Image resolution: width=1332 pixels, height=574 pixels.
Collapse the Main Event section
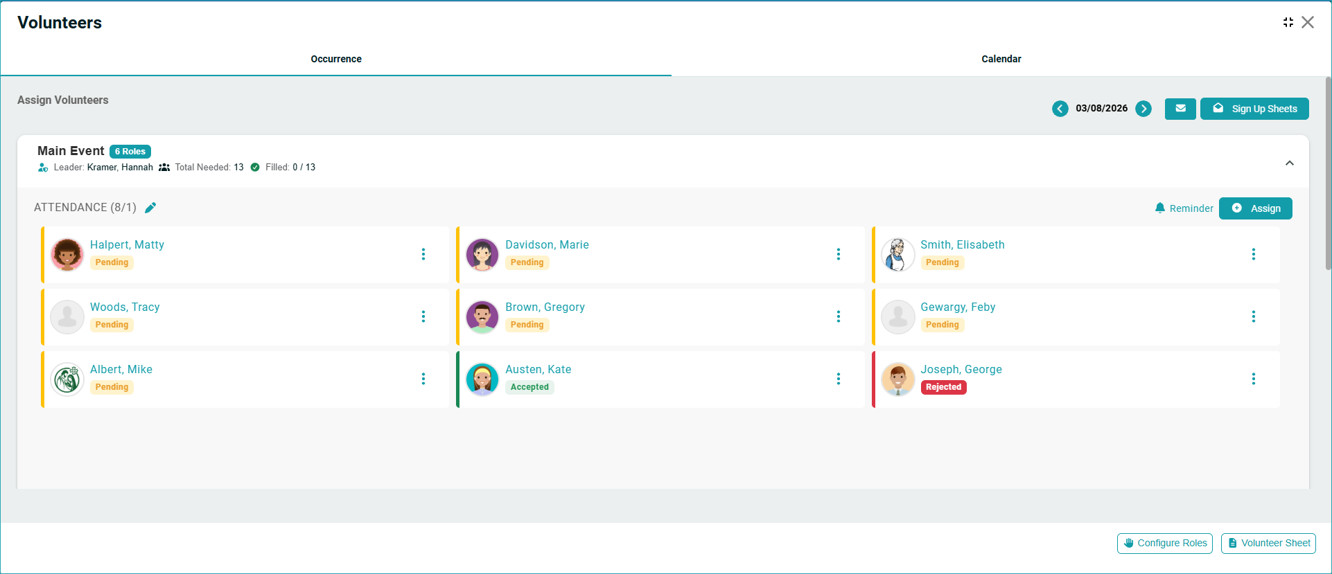[x=1289, y=163]
